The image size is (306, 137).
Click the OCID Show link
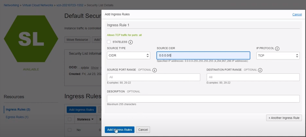click(95, 68)
